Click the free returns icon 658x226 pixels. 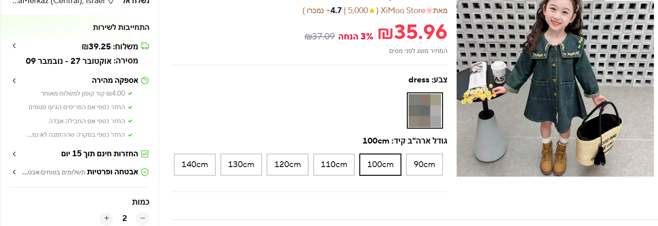[x=145, y=154]
